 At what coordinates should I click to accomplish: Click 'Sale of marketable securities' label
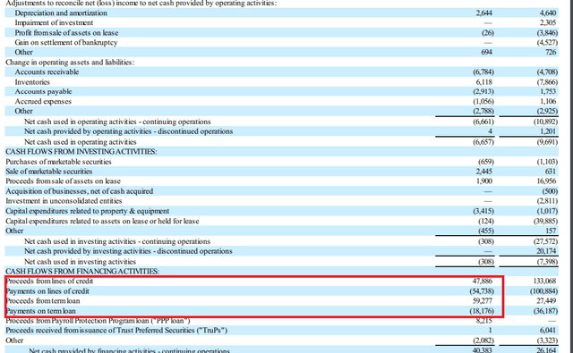click(49, 172)
